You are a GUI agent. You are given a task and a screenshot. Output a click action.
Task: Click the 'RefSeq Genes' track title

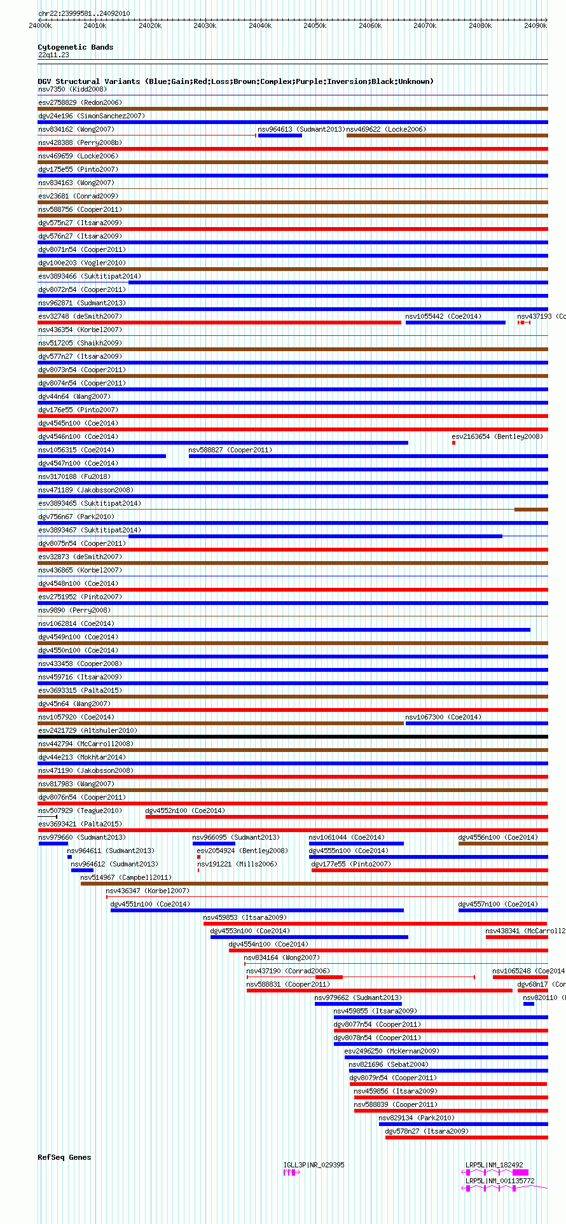coord(65,1157)
